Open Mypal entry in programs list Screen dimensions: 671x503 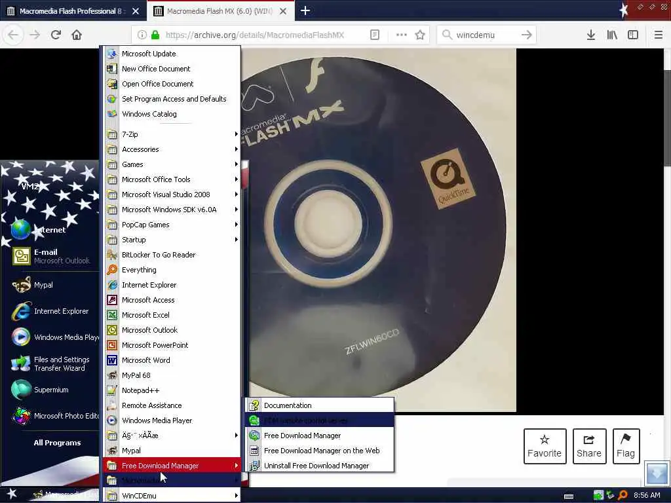(171, 451)
